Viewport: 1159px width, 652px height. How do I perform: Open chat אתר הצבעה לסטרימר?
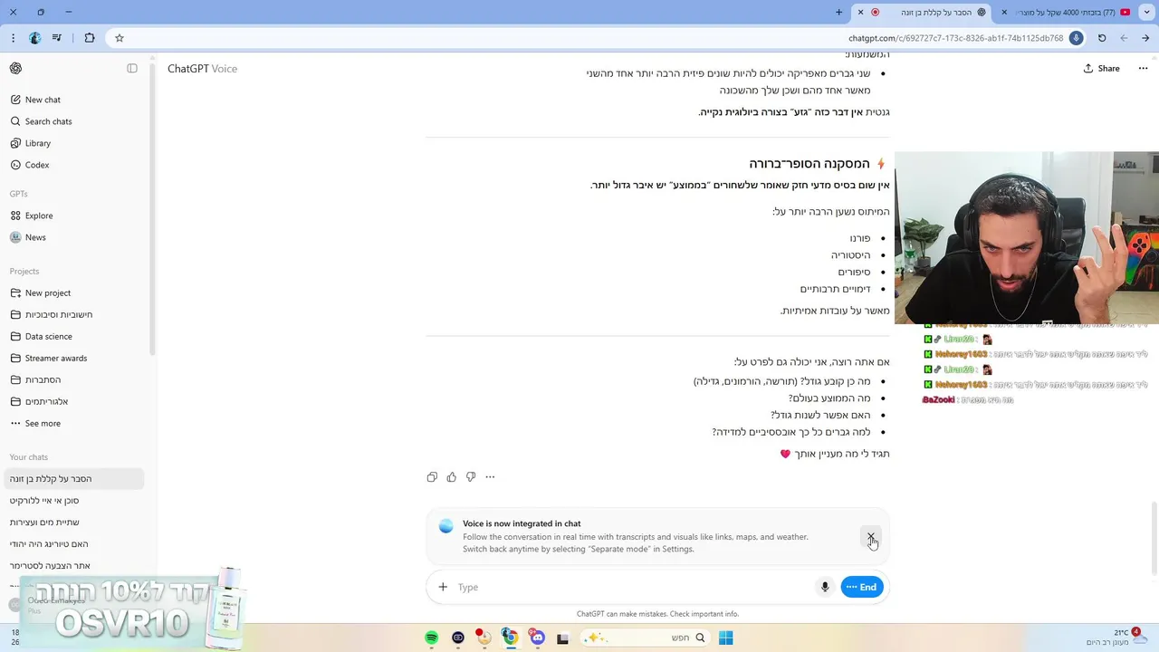(74, 566)
